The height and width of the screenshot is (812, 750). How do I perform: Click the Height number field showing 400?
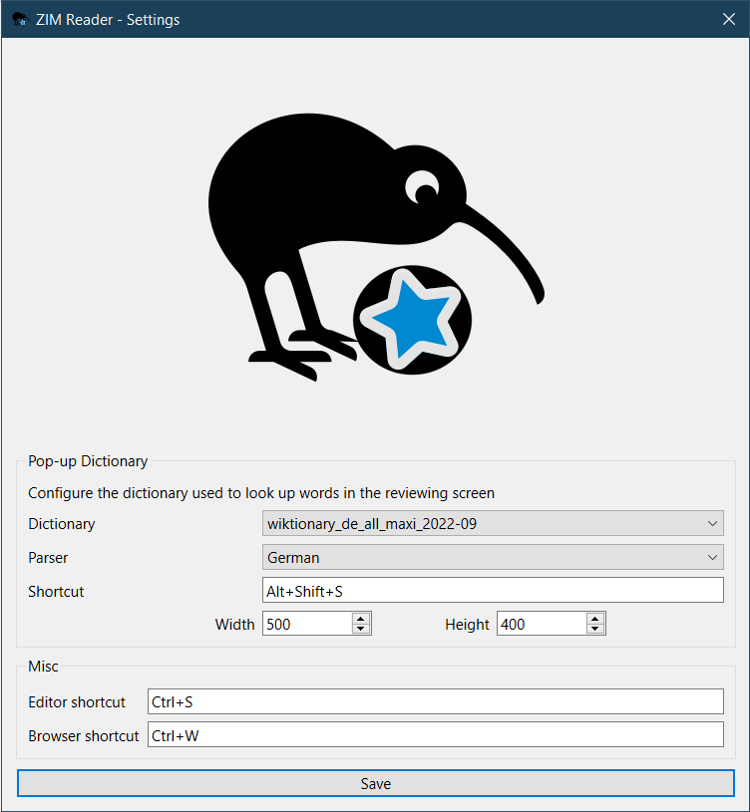541,625
